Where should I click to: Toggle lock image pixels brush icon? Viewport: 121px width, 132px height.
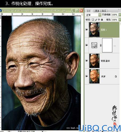pos(96,20)
